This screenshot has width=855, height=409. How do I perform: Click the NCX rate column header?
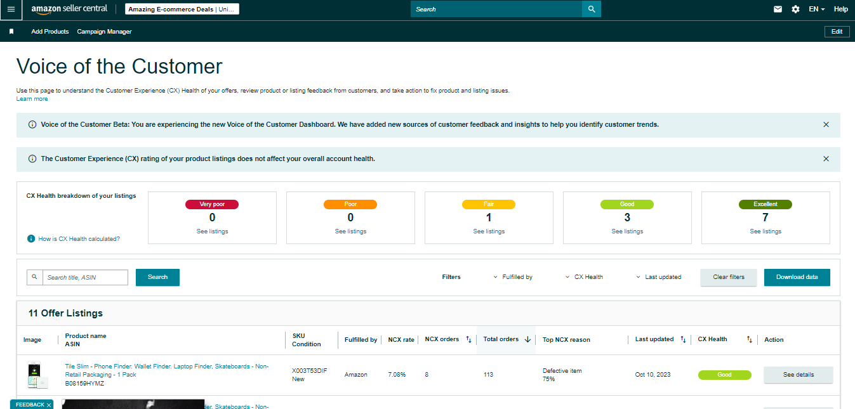pyautogui.click(x=401, y=340)
